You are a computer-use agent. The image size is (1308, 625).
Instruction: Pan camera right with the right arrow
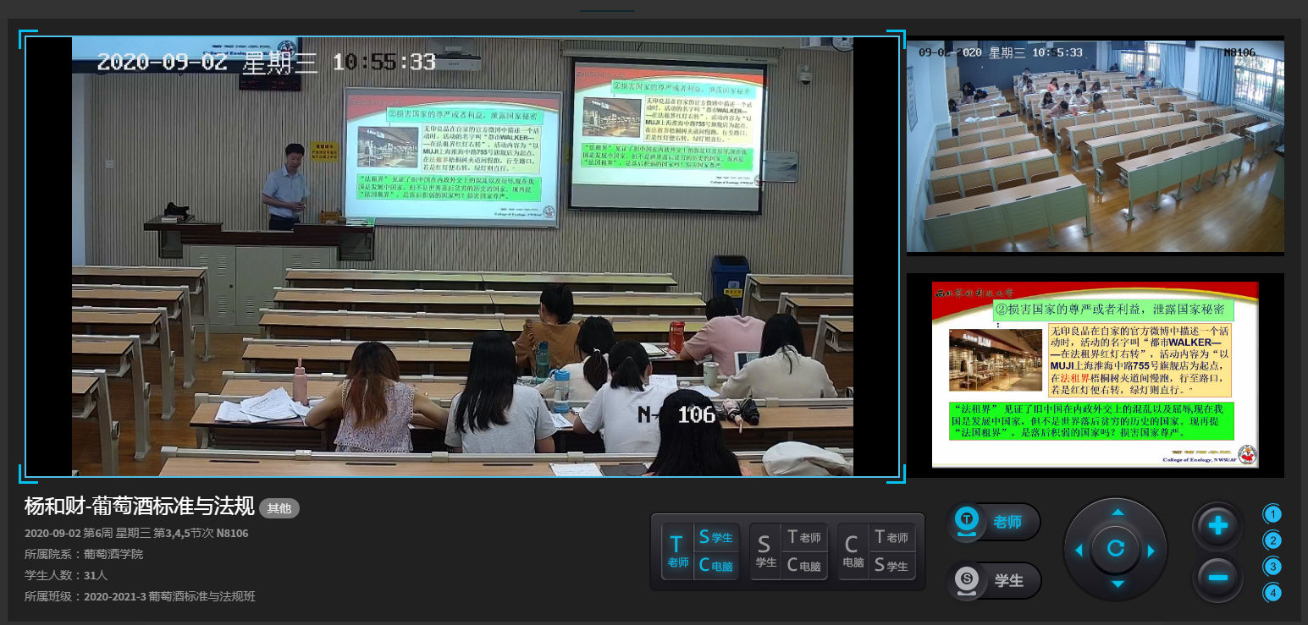click(1151, 551)
